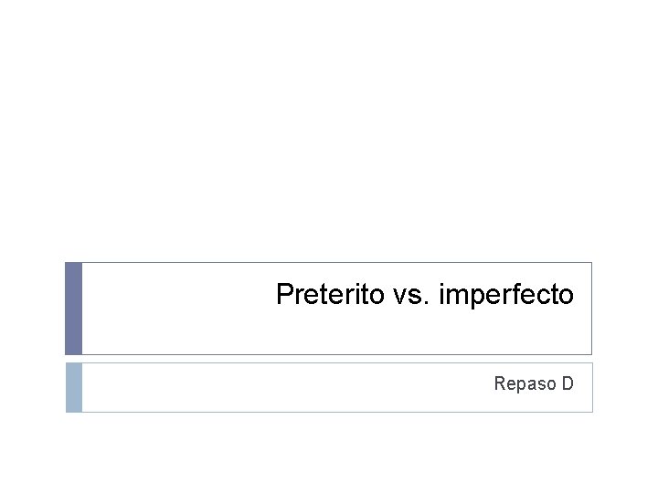Click the letter "D" in the subtitle
Image resolution: width=658 pixels, height=493 pixels.
[x=568, y=383]
